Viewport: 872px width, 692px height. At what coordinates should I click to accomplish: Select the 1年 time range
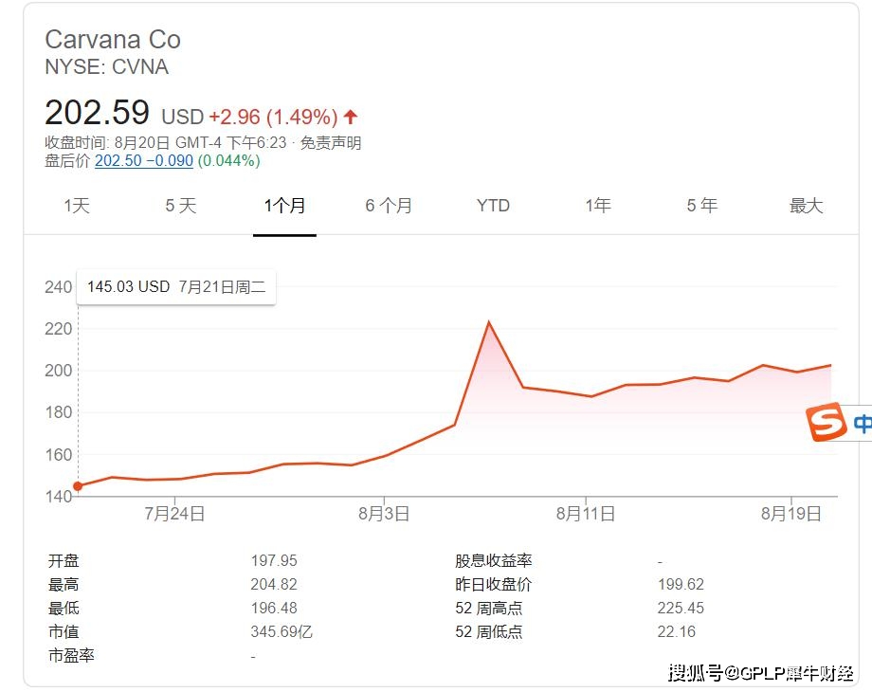(597, 205)
